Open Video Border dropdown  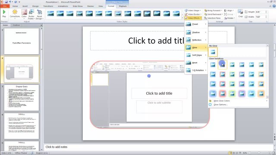click(x=193, y=14)
